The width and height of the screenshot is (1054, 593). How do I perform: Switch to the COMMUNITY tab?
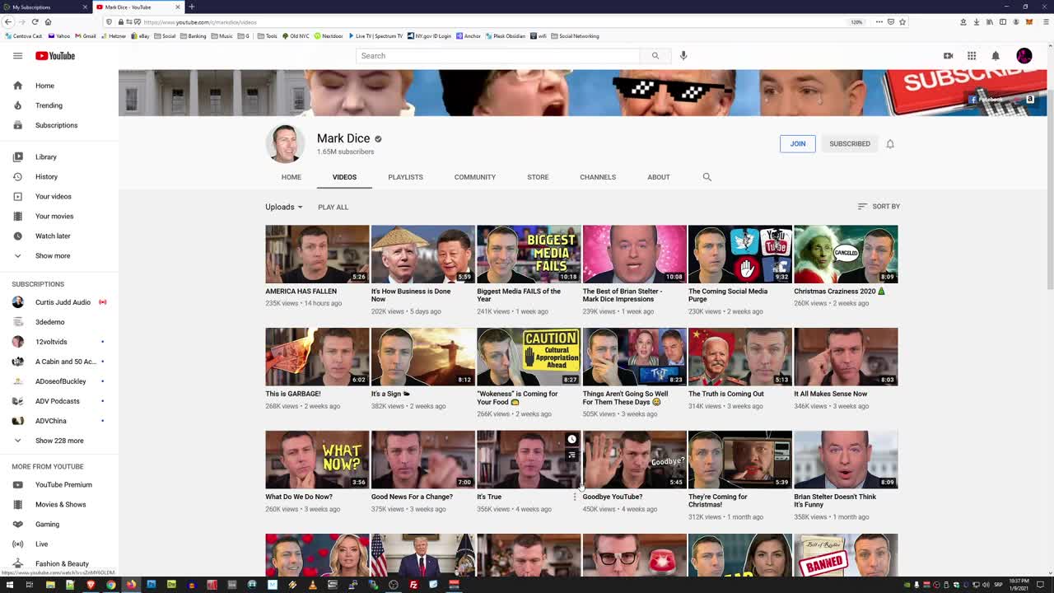475,177
